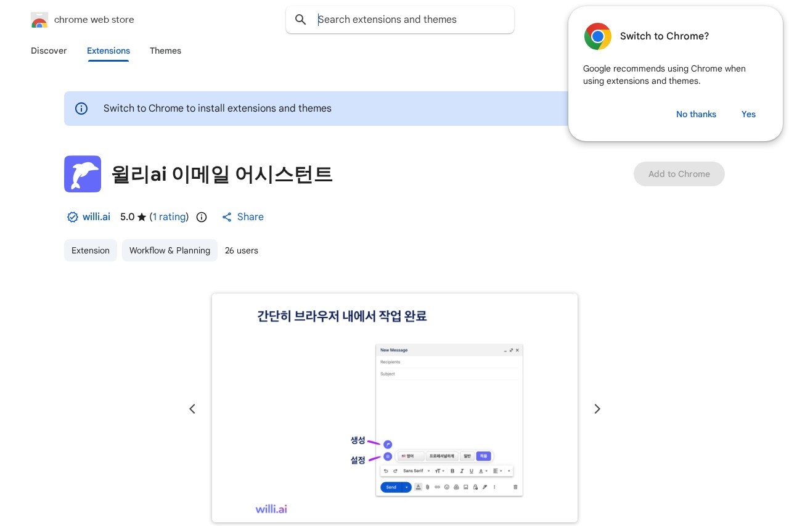789x526 pixels.
Task: Visit the willi.ai publisher link
Action: (96, 217)
